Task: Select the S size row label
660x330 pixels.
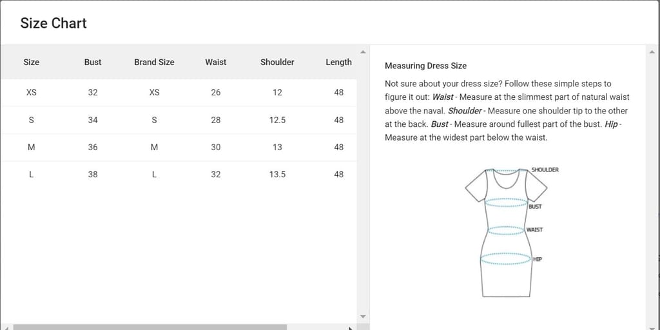Action: [x=31, y=120]
